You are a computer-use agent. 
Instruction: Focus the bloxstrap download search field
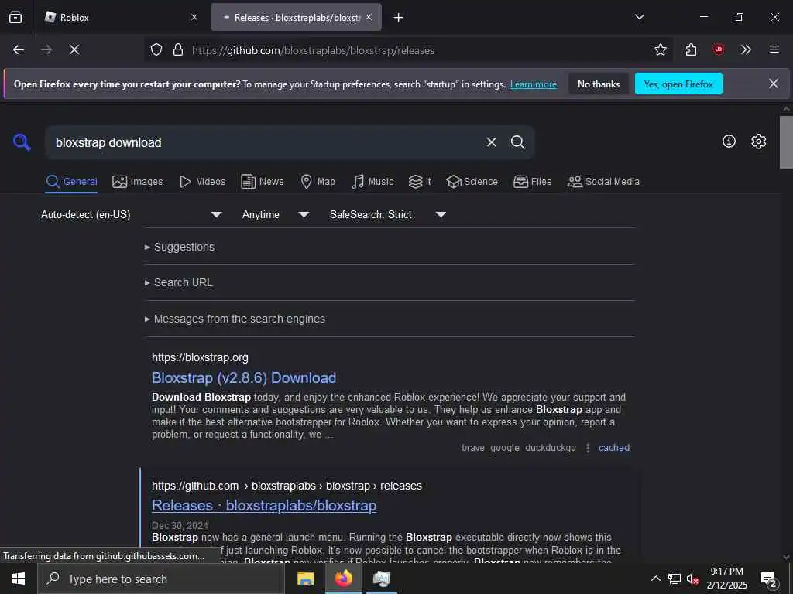click(263, 142)
